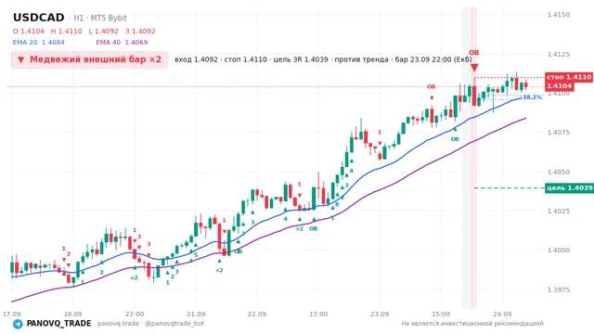Image resolution: width=594 pixels, height=334 pixels.
Task: Click EMA 40 1.4069 legend
Action: 122,43
